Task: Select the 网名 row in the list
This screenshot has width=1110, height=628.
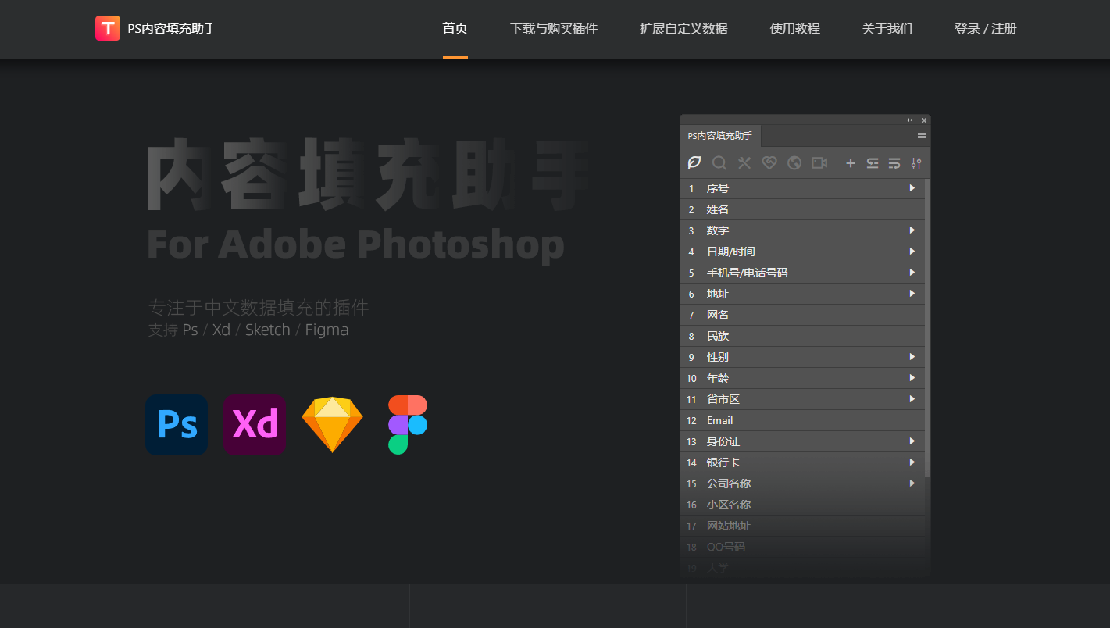Action: [802, 315]
